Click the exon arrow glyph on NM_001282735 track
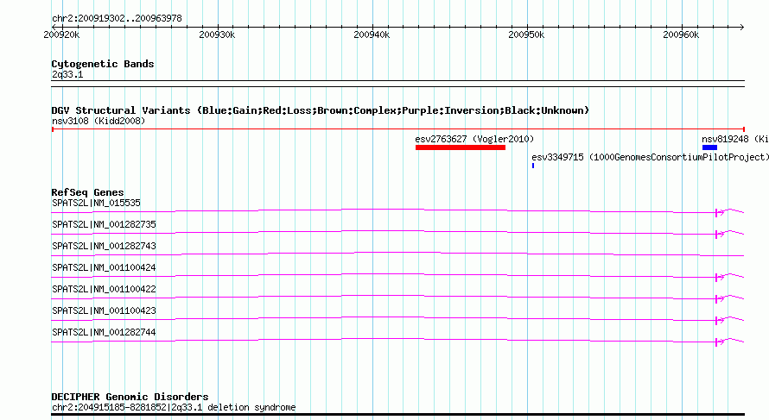The image size is (769, 420). 720,234
